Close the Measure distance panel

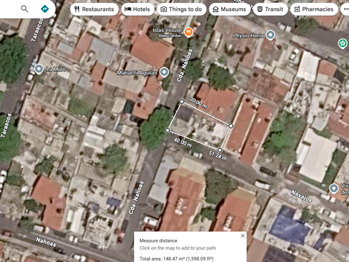[243, 236]
